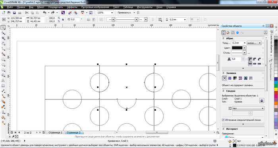278x148 pixels.
Task: Click the Export icon in toolbar
Action: click(75, 13)
